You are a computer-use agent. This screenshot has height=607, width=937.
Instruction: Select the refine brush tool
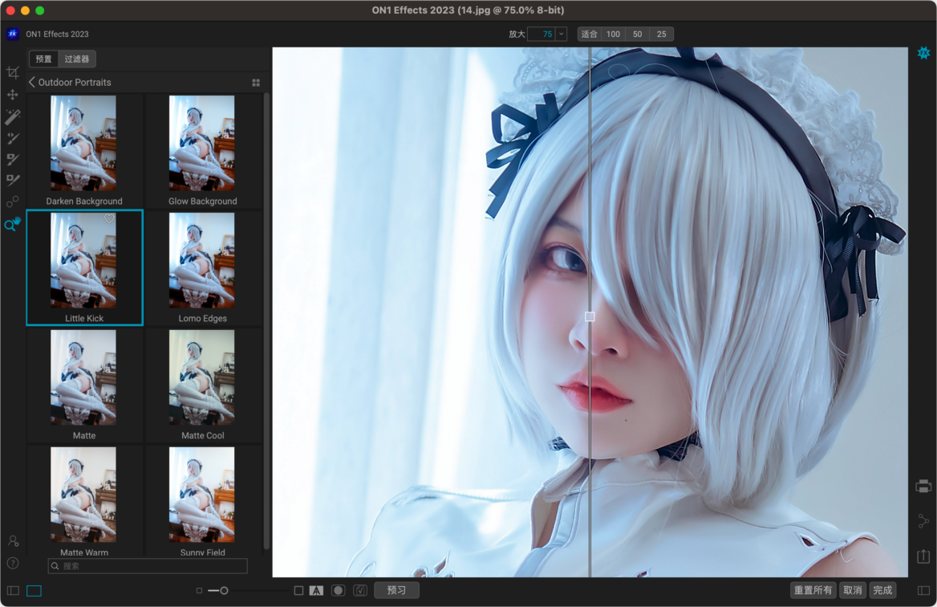pos(13,159)
